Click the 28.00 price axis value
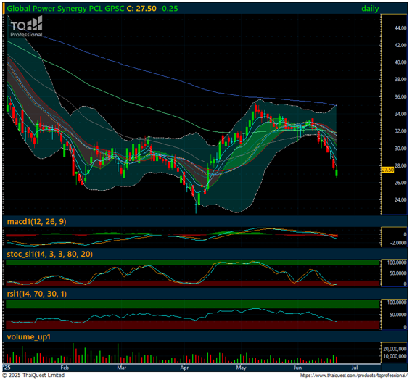Viewport: 412px width, 380px height. pyautogui.click(x=400, y=165)
